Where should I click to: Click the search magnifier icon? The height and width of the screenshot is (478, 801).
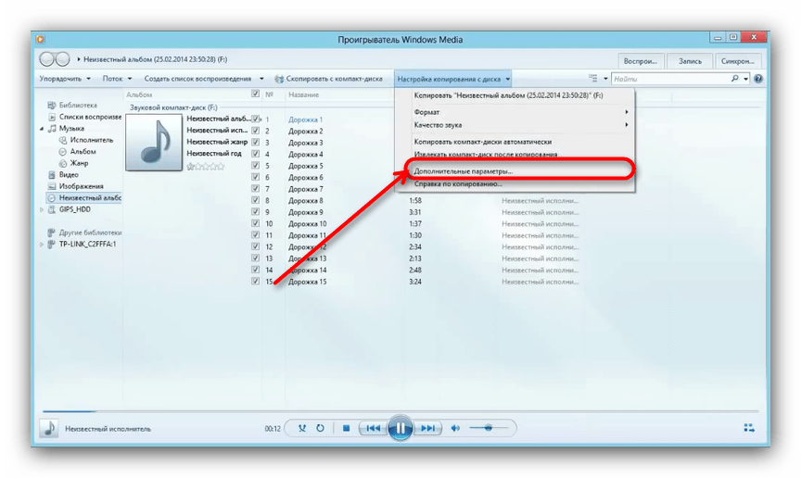tap(734, 79)
